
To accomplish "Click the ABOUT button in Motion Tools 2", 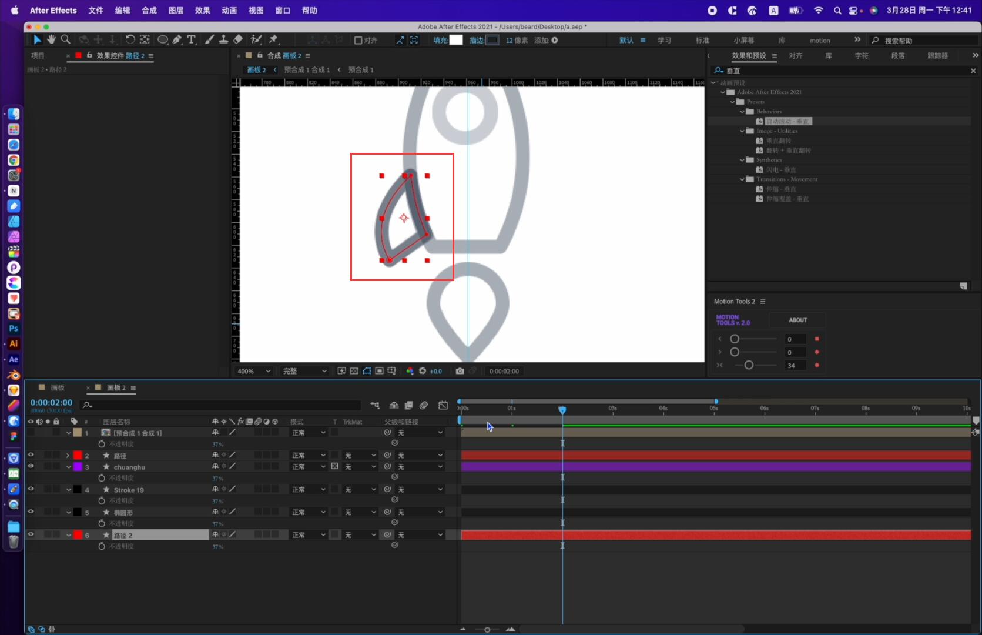I will (x=797, y=320).
